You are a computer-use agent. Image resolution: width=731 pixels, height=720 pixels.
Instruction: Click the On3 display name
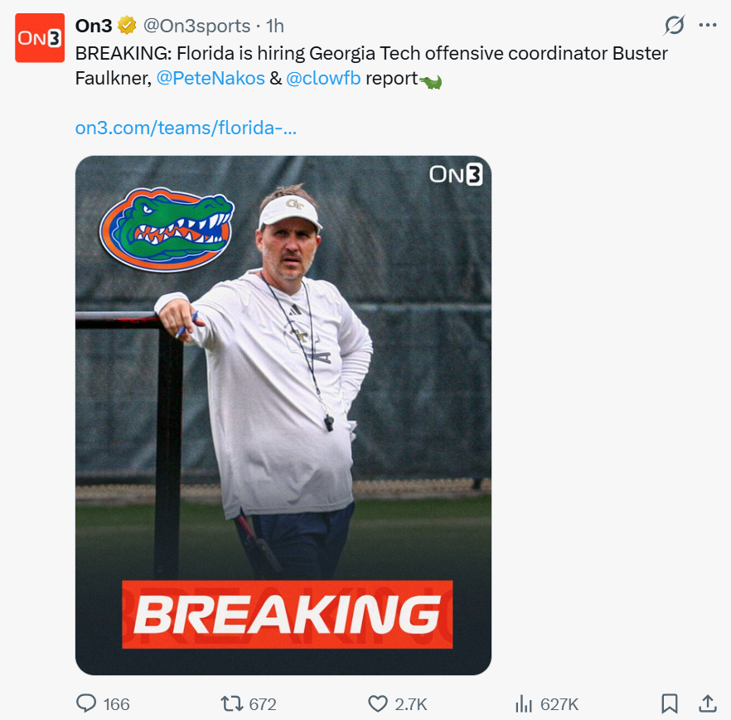click(x=94, y=27)
